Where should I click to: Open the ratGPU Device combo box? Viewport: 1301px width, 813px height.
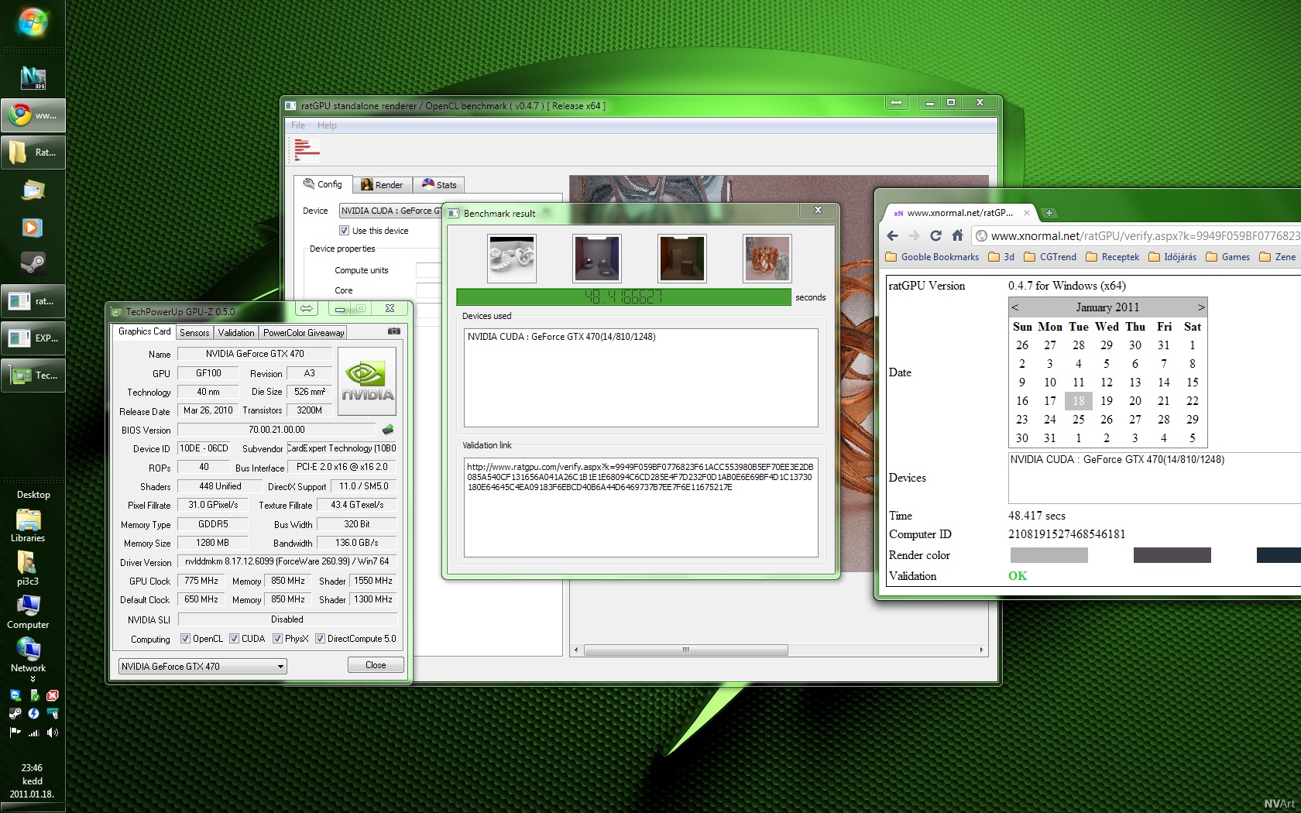click(390, 211)
